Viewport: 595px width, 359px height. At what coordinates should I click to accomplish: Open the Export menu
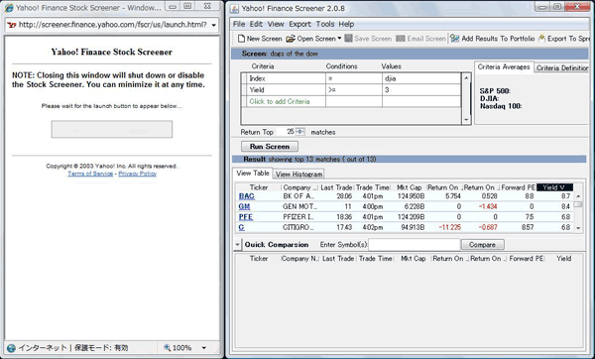299,24
